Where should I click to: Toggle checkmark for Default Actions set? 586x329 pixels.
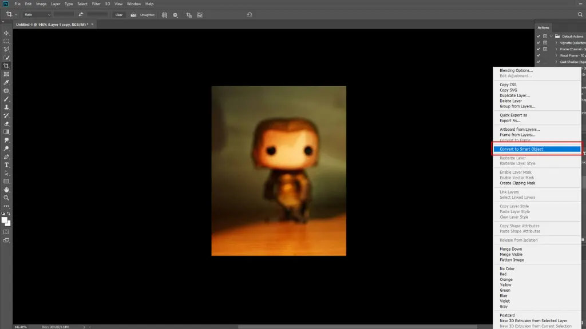coord(539,36)
